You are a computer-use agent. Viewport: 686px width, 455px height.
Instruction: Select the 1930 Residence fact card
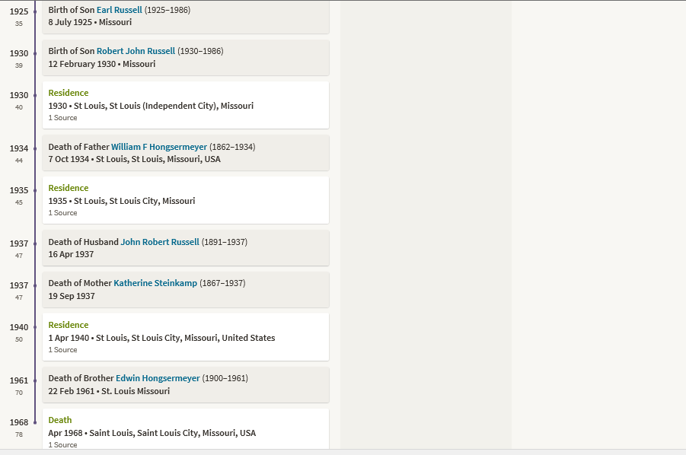pyautogui.click(x=186, y=105)
